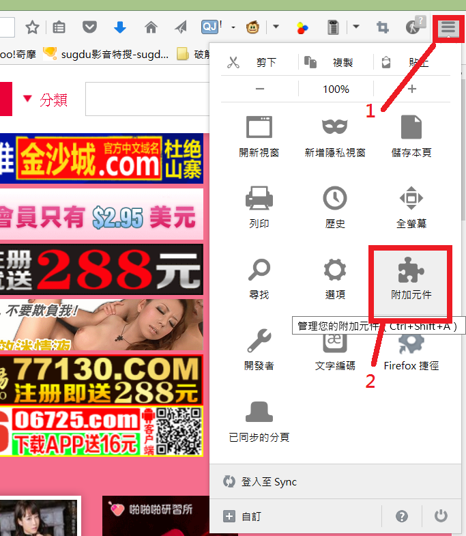Click the home toolbar icon
The height and width of the screenshot is (536, 466).
click(x=151, y=27)
